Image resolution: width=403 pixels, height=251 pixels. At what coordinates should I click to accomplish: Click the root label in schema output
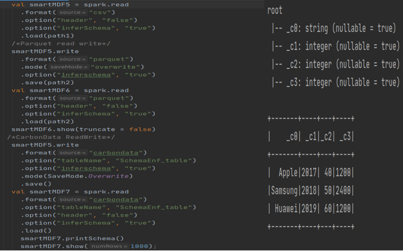click(275, 11)
